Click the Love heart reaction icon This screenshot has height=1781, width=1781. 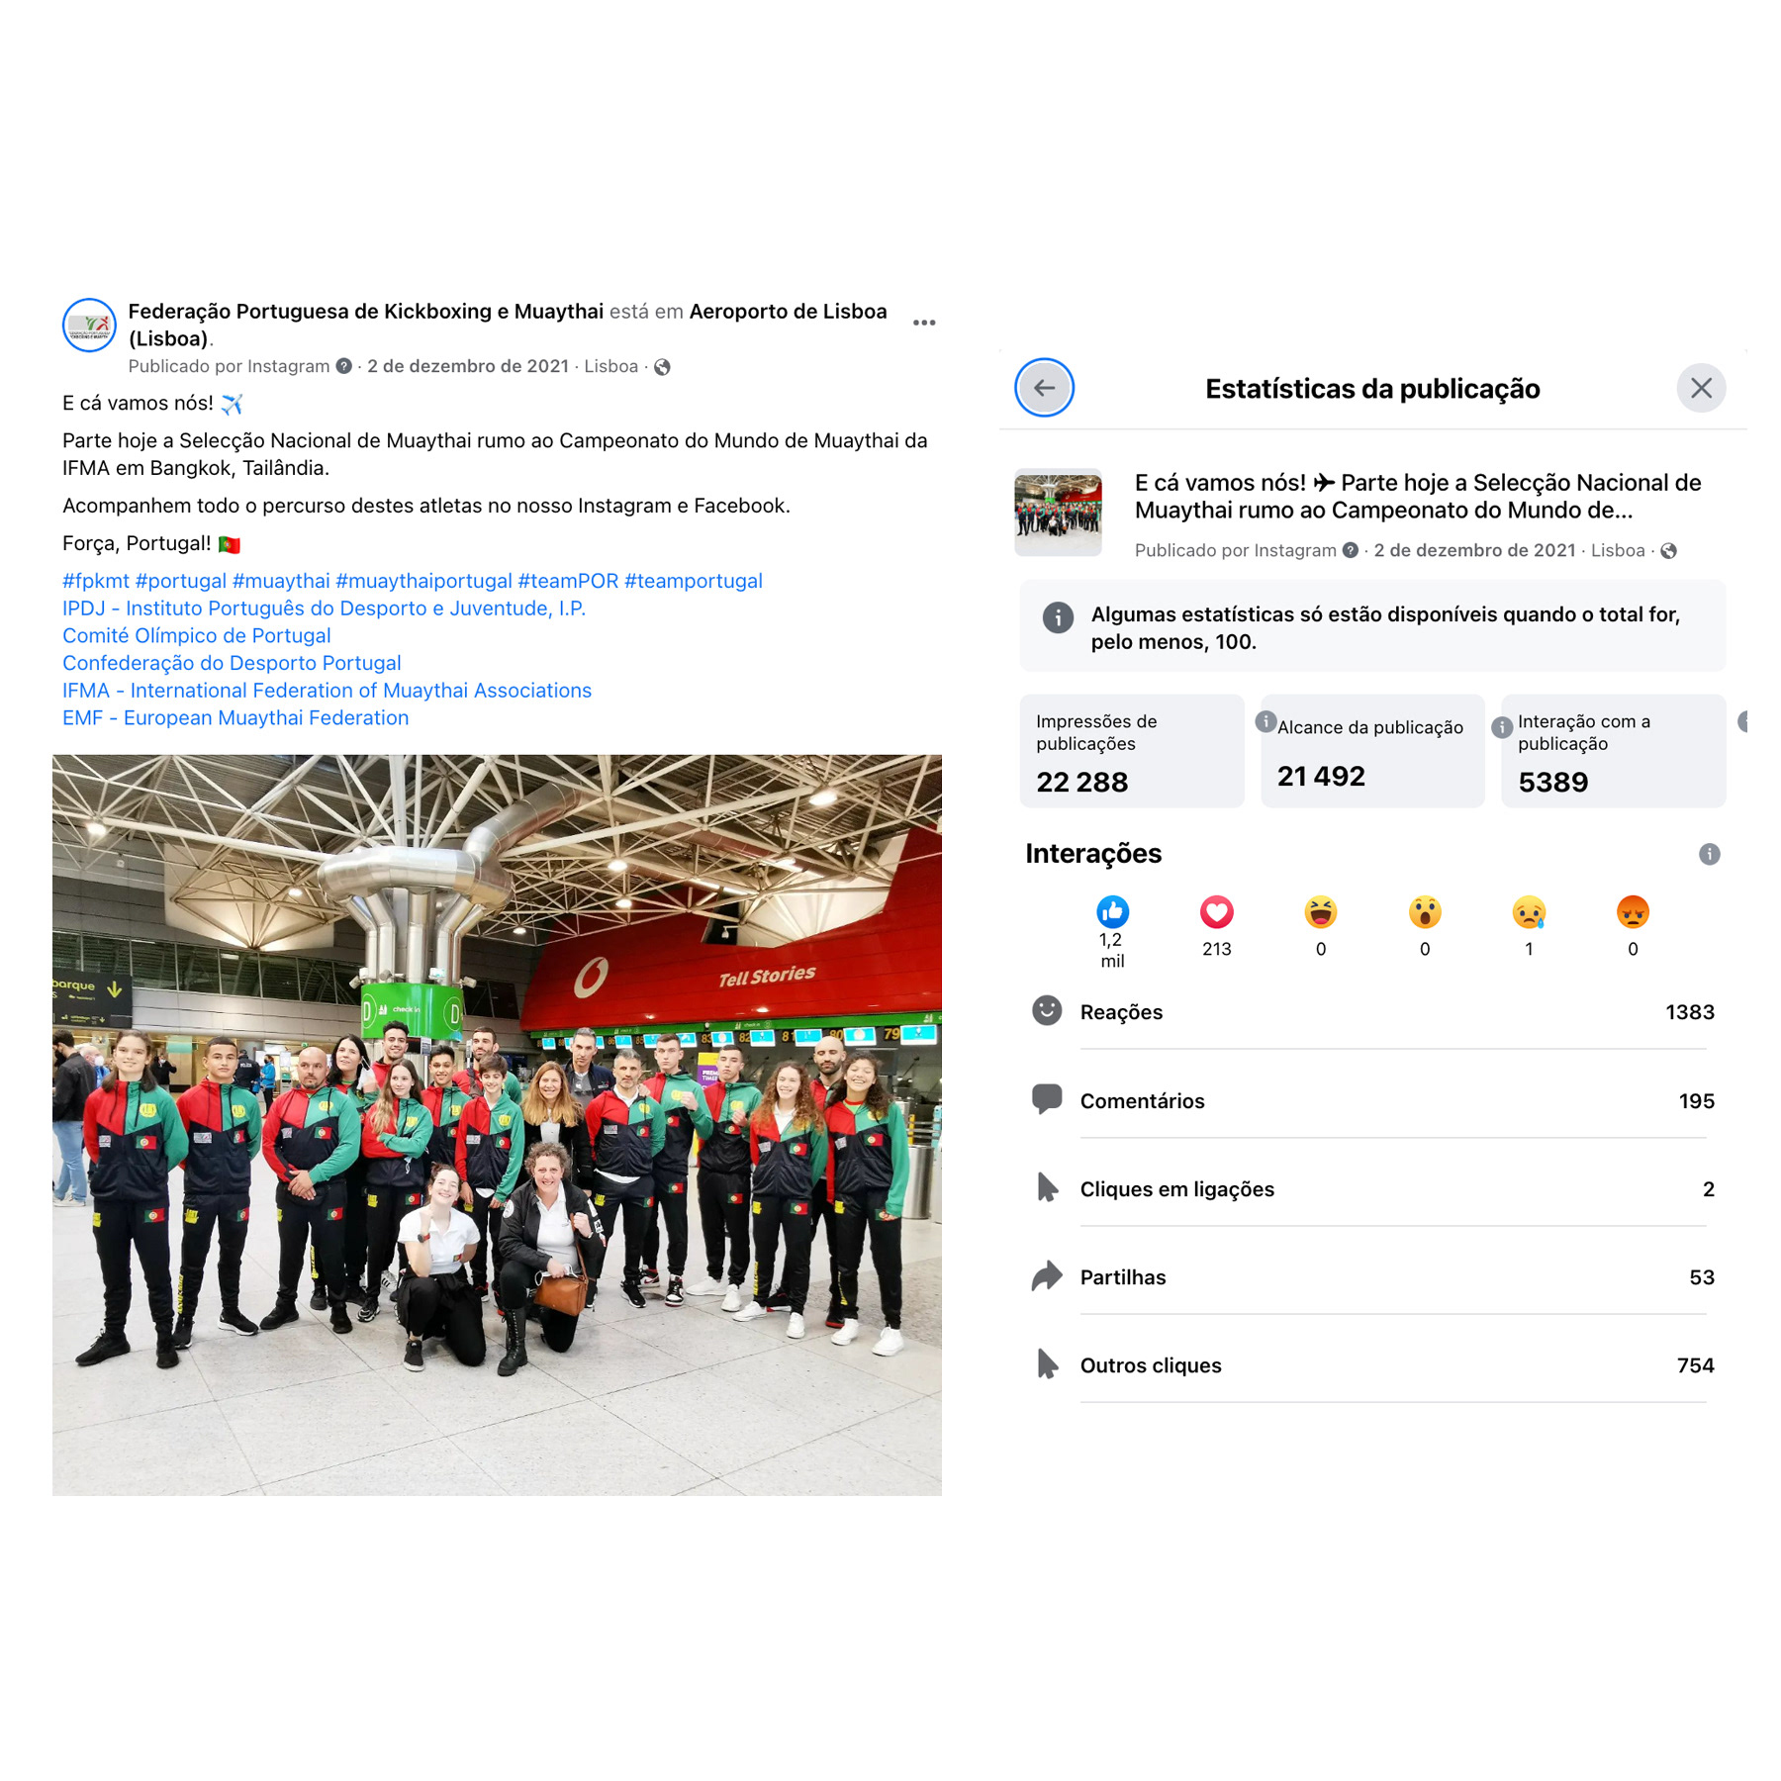pyautogui.click(x=1216, y=911)
